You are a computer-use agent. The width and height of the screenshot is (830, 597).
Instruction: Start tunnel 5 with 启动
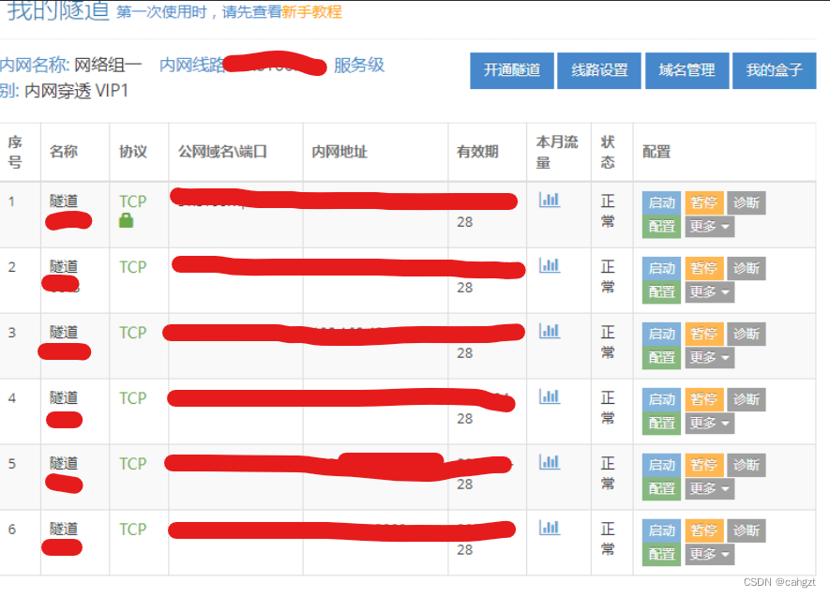662,465
